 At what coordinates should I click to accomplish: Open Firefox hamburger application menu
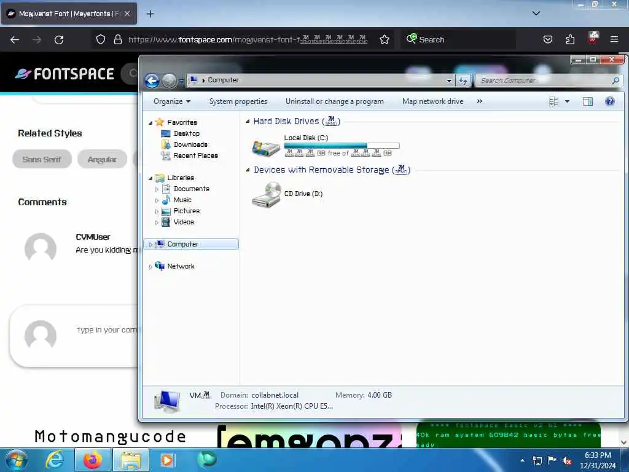(x=614, y=39)
